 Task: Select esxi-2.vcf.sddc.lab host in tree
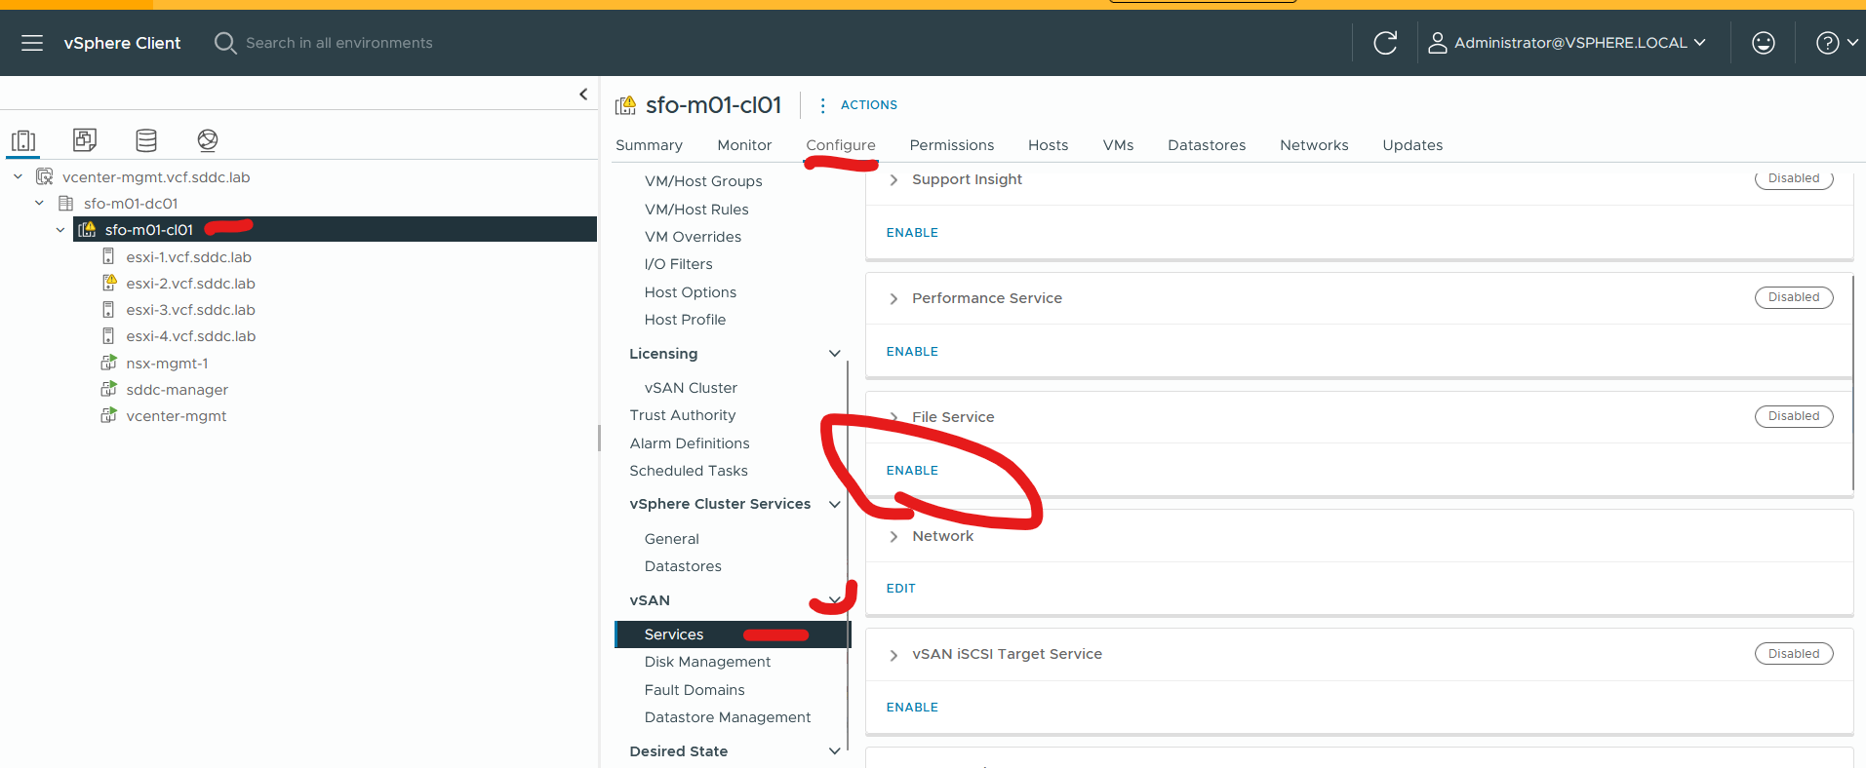tap(190, 284)
